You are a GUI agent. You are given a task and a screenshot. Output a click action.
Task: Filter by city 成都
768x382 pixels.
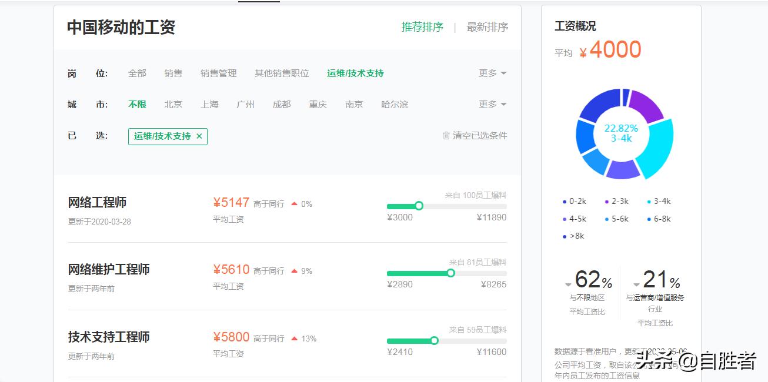point(282,105)
